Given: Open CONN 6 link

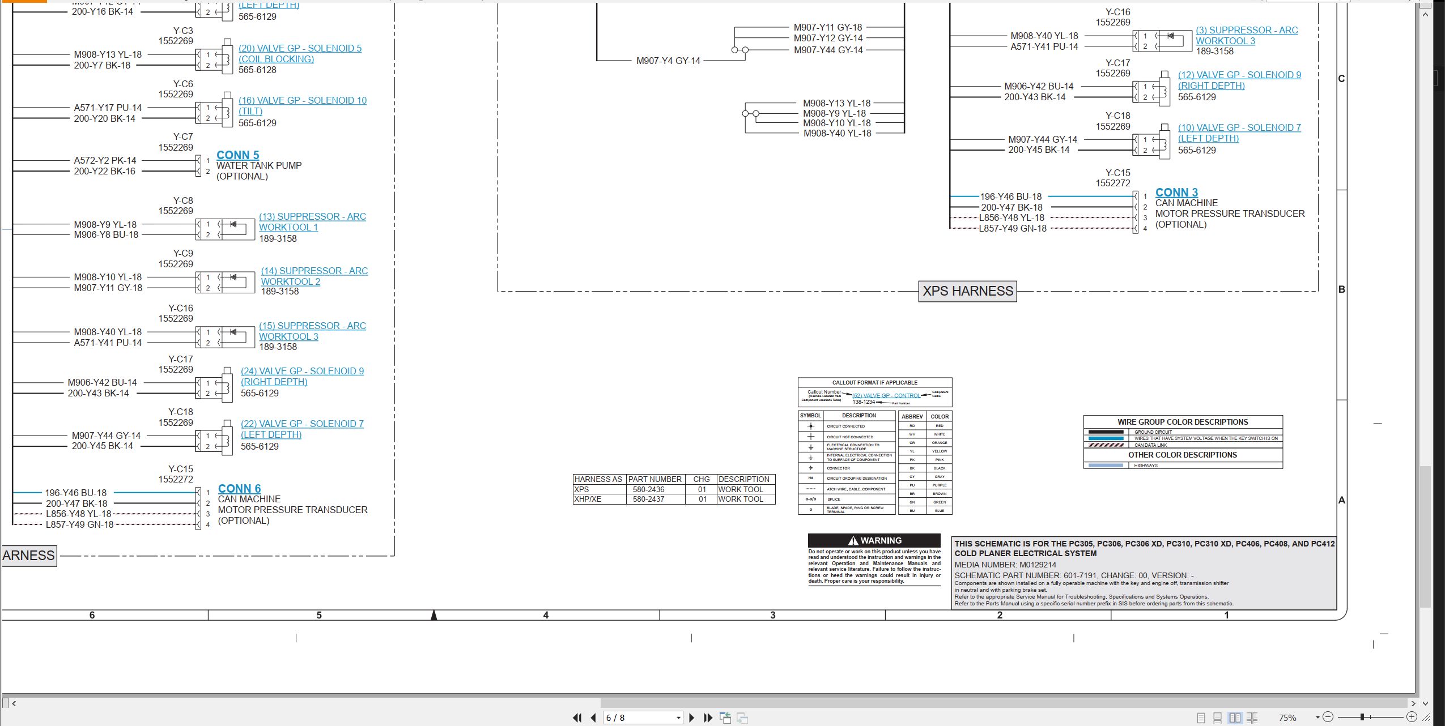Looking at the screenshot, I should pyautogui.click(x=239, y=489).
